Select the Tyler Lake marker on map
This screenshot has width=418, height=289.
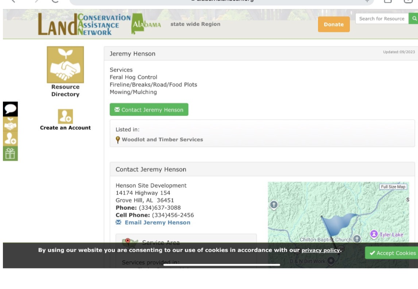click(374, 234)
